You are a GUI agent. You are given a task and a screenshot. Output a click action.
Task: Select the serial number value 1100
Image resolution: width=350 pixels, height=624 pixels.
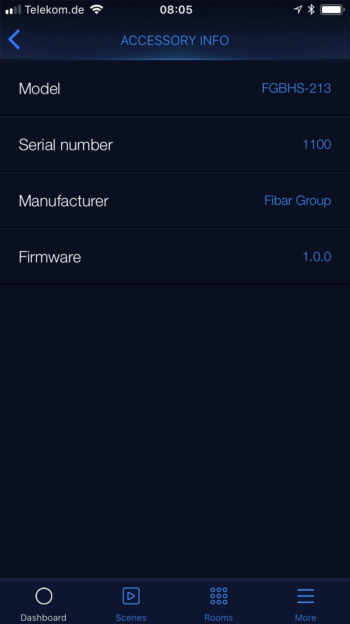pyautogui.click(x=317, y=145)
